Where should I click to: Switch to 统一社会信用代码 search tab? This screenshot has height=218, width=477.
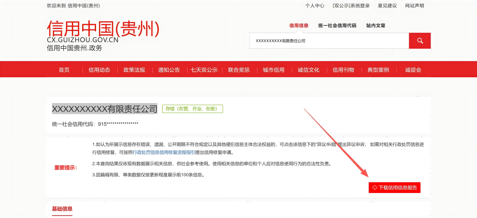[x=337, y=26]
